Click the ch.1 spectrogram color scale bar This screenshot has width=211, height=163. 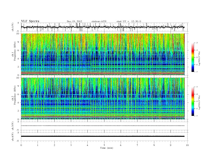pos(193,57)
